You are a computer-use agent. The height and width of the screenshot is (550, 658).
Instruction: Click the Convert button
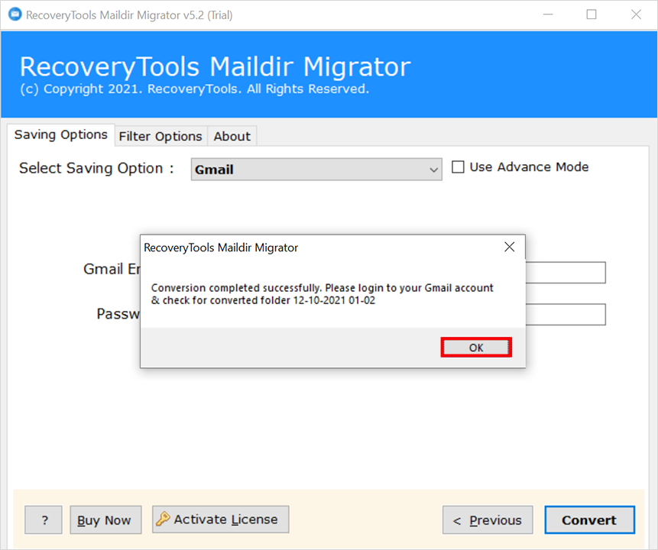(x=589, y=519)
